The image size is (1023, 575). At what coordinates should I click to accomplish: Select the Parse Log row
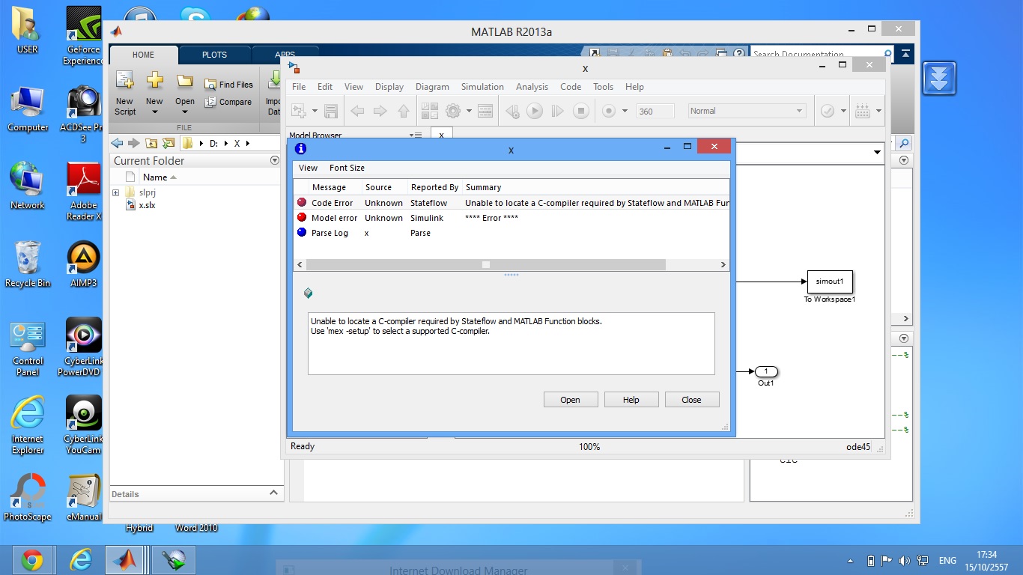[512, 233]
